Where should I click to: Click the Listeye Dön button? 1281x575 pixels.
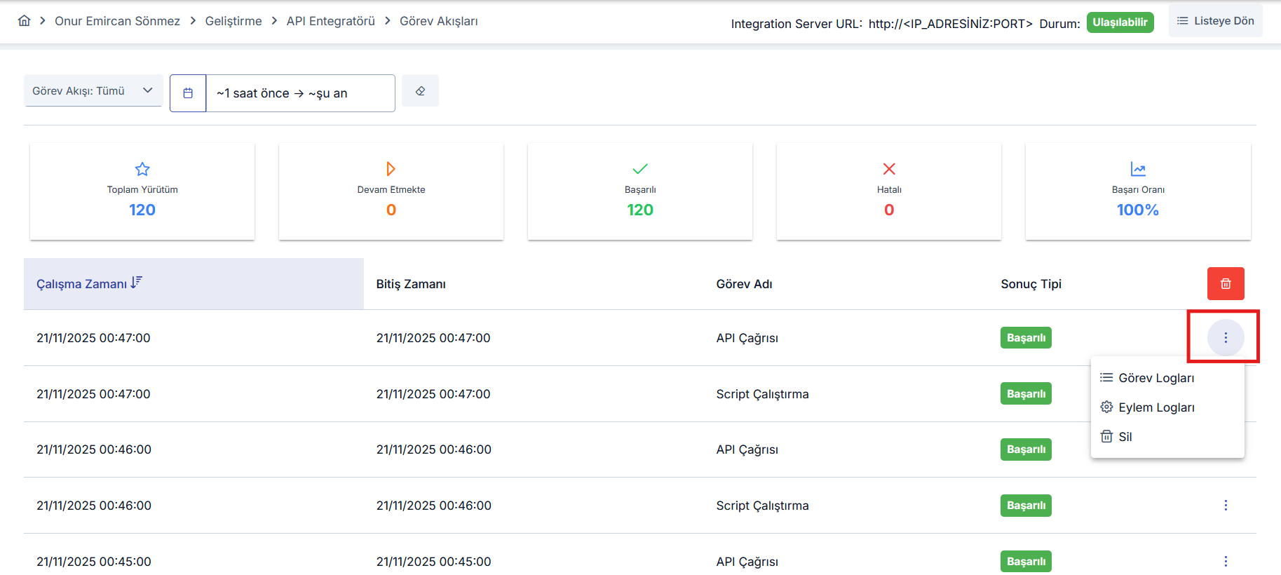coord(1215,21)
